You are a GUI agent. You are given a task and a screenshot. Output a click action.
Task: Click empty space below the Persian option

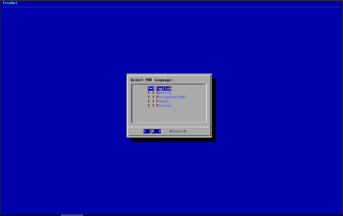point(169,115)
